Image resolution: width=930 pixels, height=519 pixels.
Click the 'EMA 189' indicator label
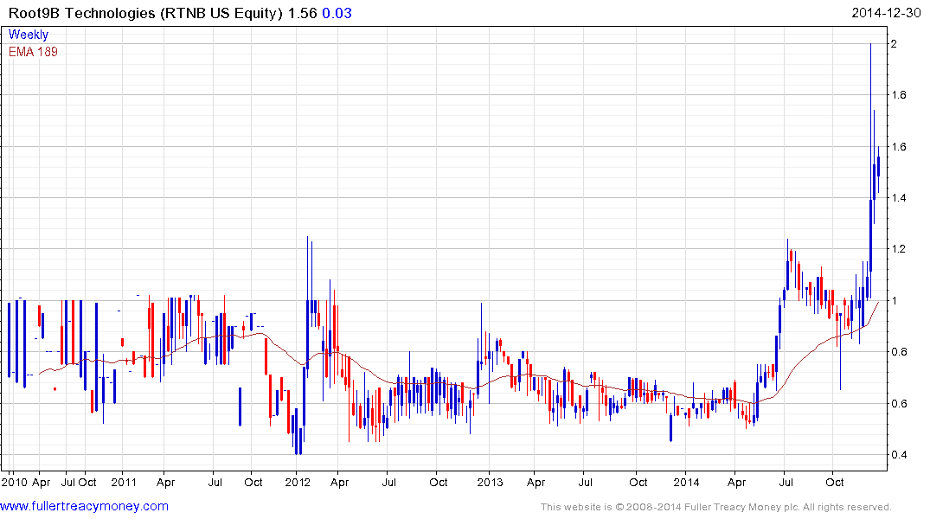(33, 52)
